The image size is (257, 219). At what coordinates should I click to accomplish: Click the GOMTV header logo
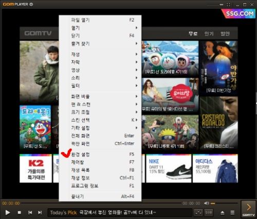click(x=38, y=33)
